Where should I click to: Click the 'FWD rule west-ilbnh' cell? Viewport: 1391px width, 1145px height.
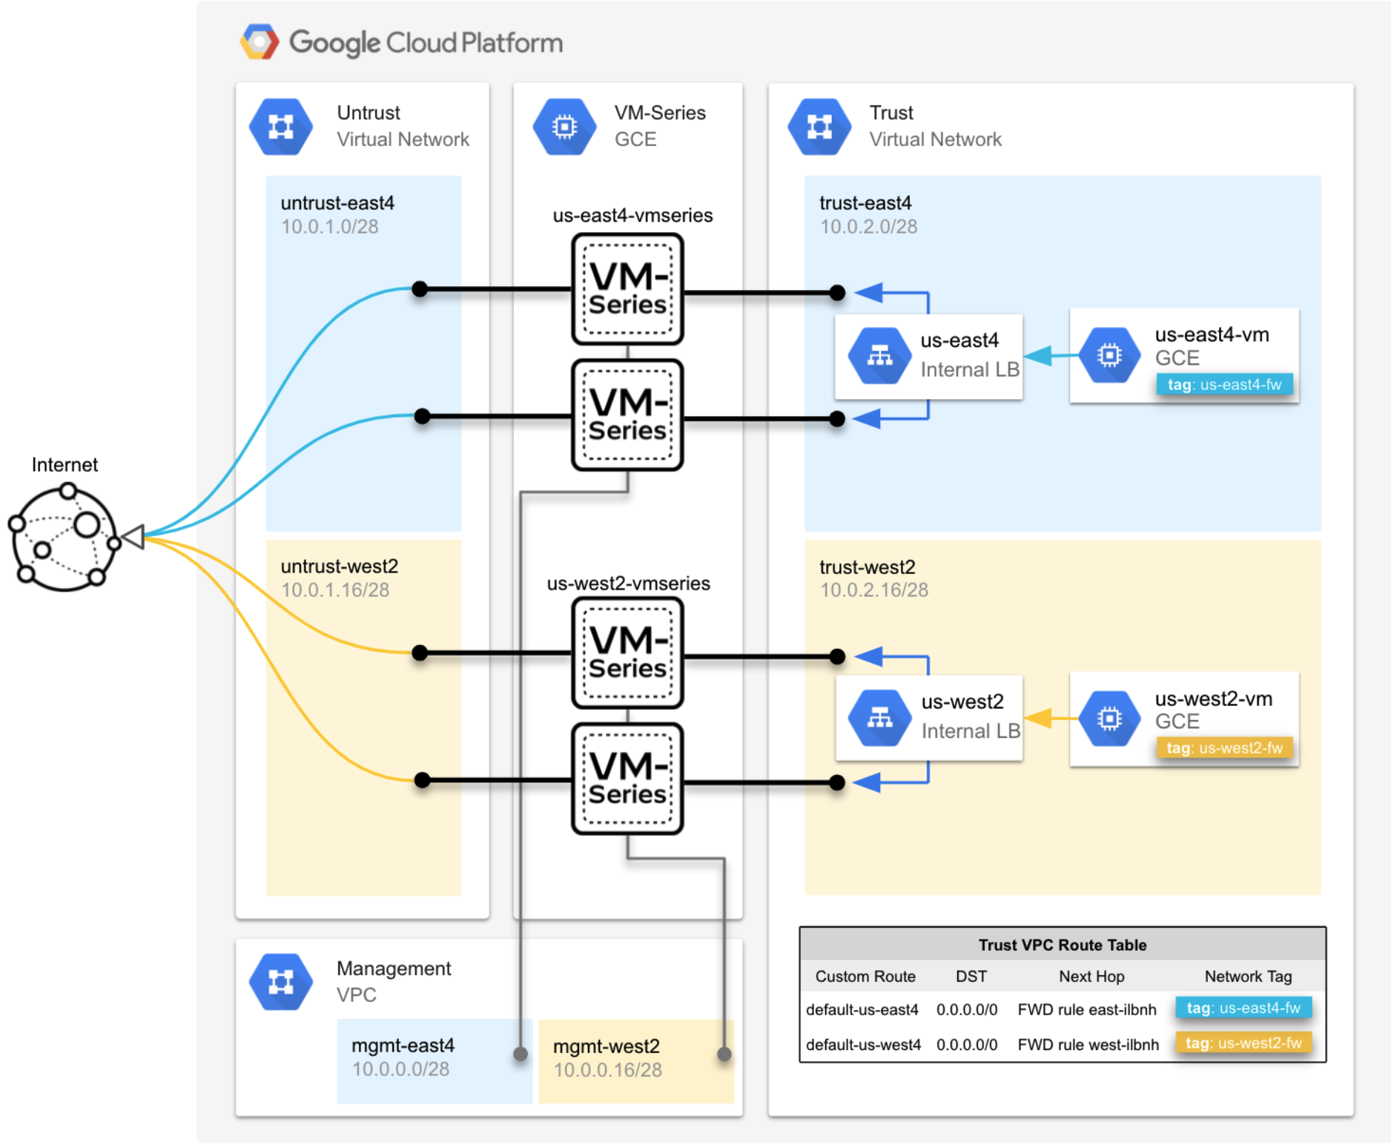1088,1044
